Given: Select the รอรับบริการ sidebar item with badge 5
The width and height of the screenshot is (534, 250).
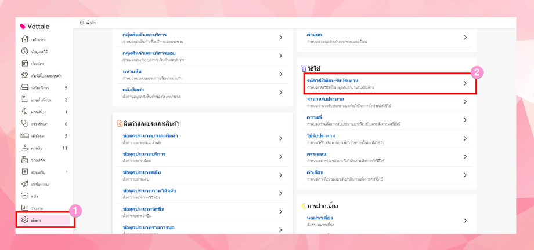Looking at the screenshot, I should click(41, 88).
